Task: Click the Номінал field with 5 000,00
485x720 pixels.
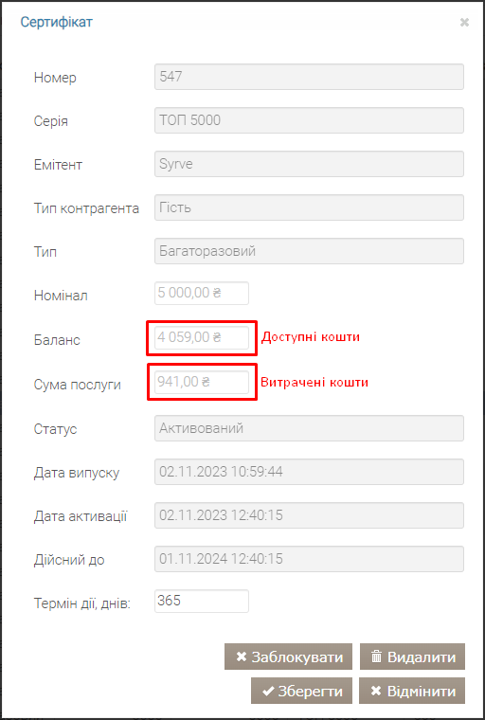Action: (202, 293)
